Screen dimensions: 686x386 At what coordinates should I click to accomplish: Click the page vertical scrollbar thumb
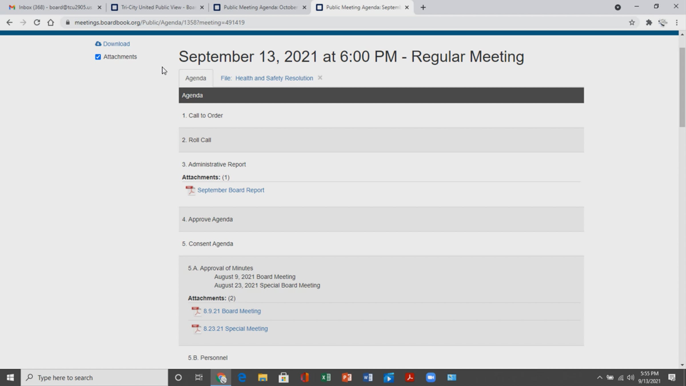tap(682, 87)
